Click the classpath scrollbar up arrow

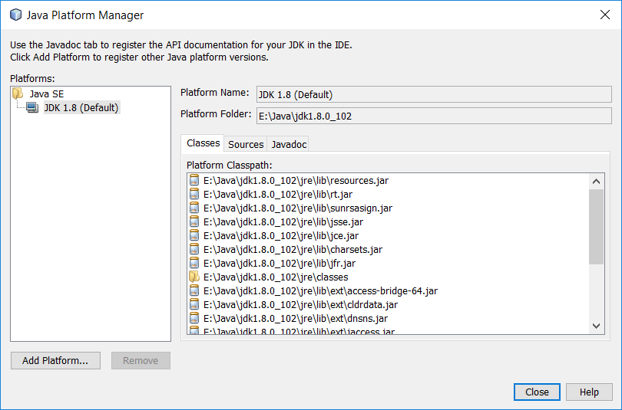click(596, 182)
